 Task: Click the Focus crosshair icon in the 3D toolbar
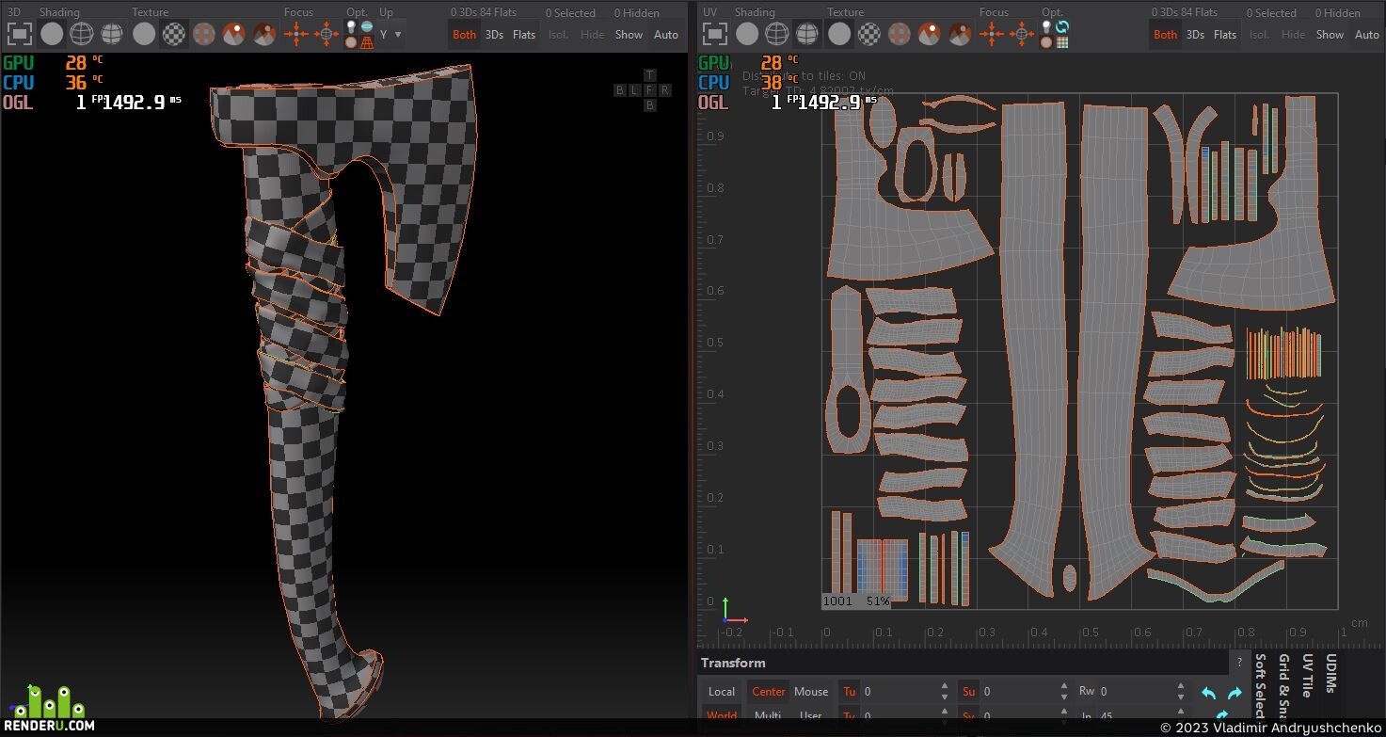coord(297,35)
